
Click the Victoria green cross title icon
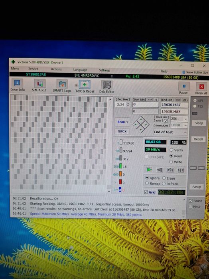pyautogui.click(x=13, y=62)
